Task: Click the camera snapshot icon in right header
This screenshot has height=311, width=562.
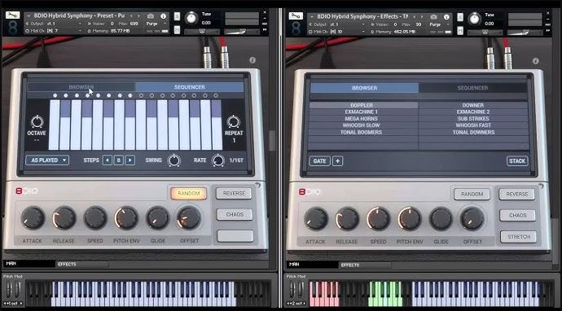Action: coord(433,17)
